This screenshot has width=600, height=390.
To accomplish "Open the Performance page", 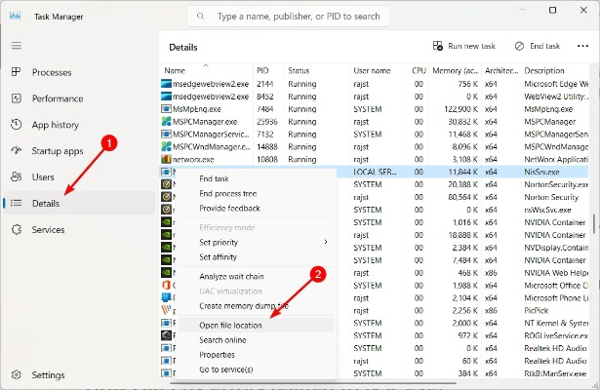I will pos(57,98).
